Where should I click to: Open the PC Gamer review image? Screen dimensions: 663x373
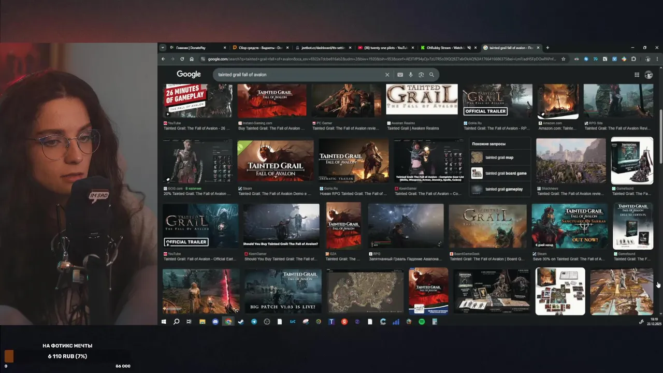[x=347, y=101]
